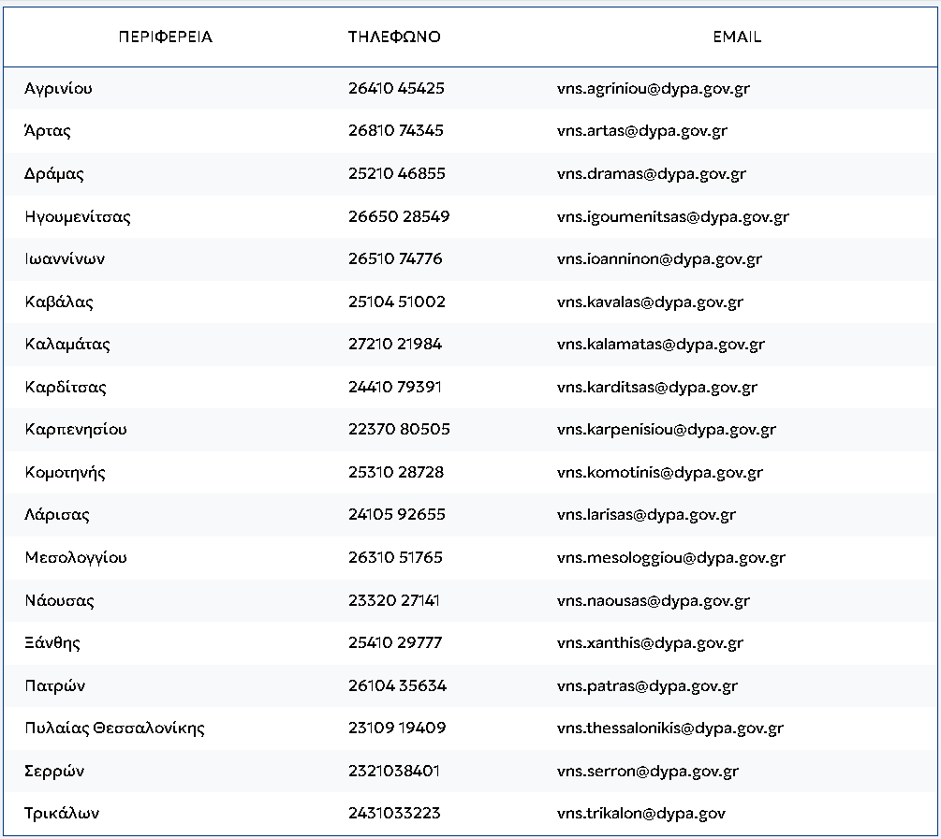This screenshot has width=941, height=839.
Task: Select phone number 26650 28549
Action: tap(399, 216)
